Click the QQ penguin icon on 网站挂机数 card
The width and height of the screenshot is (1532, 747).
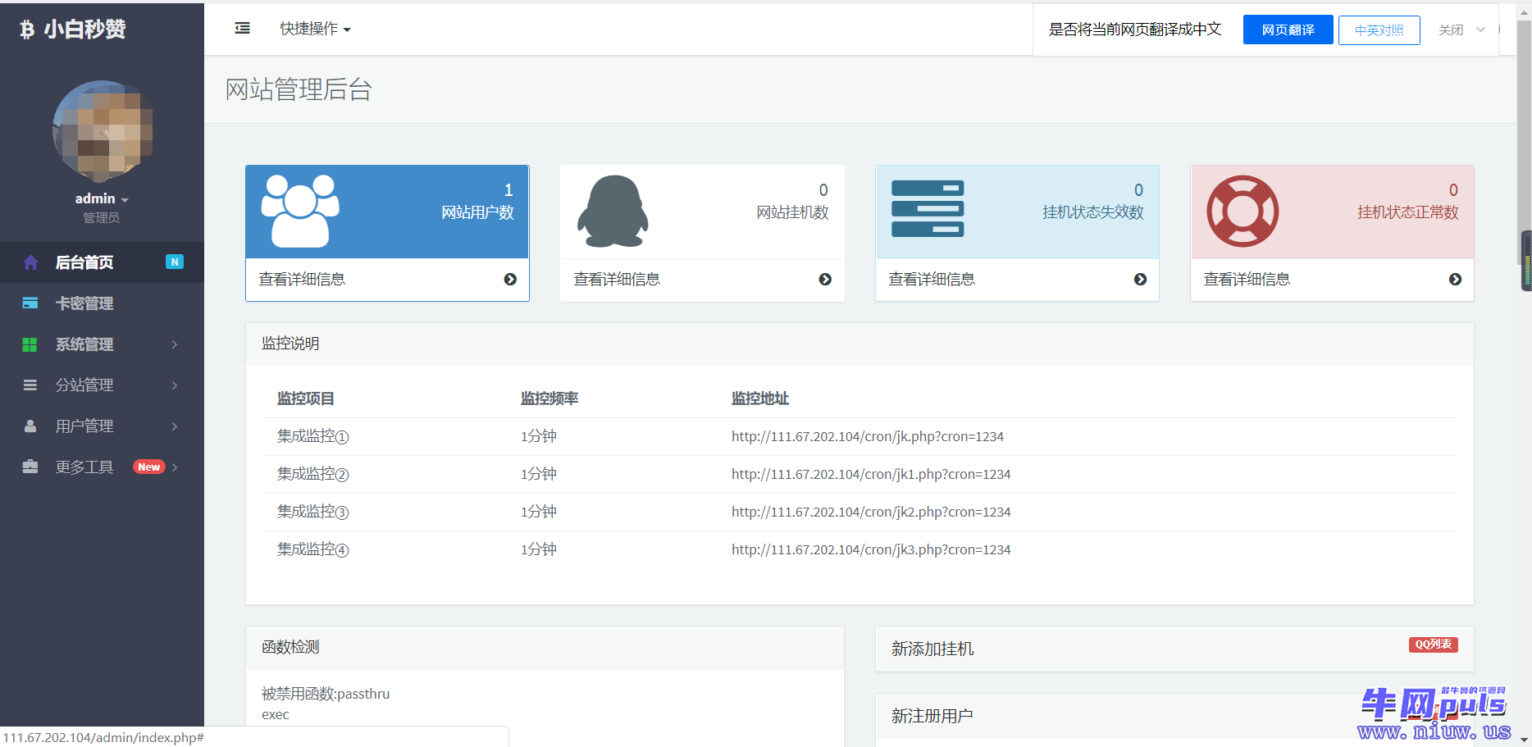(x=613, y=211)
